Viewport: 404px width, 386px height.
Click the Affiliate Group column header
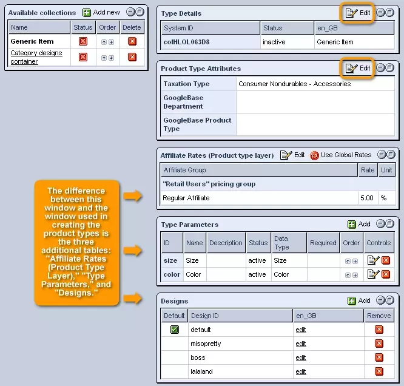click(258, 170)
